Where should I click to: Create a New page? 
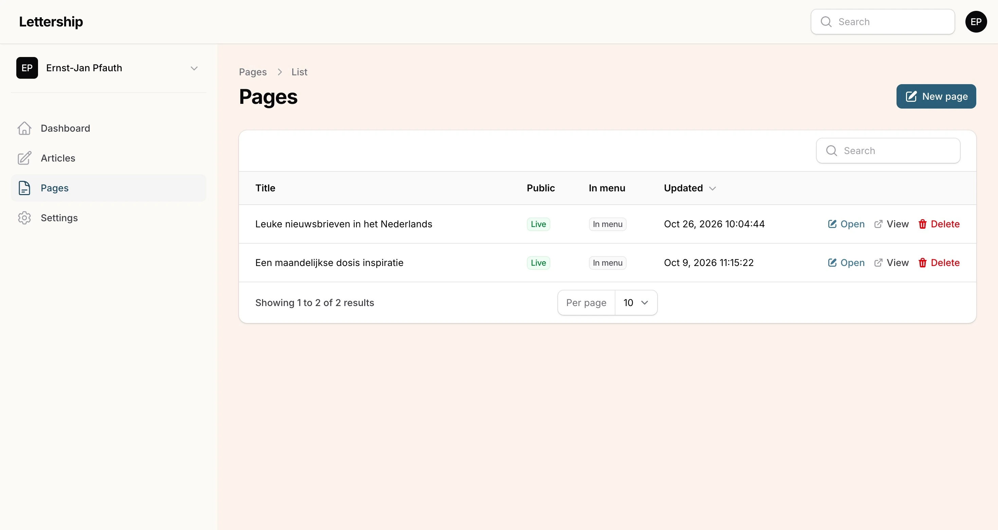tap(936, 96)
